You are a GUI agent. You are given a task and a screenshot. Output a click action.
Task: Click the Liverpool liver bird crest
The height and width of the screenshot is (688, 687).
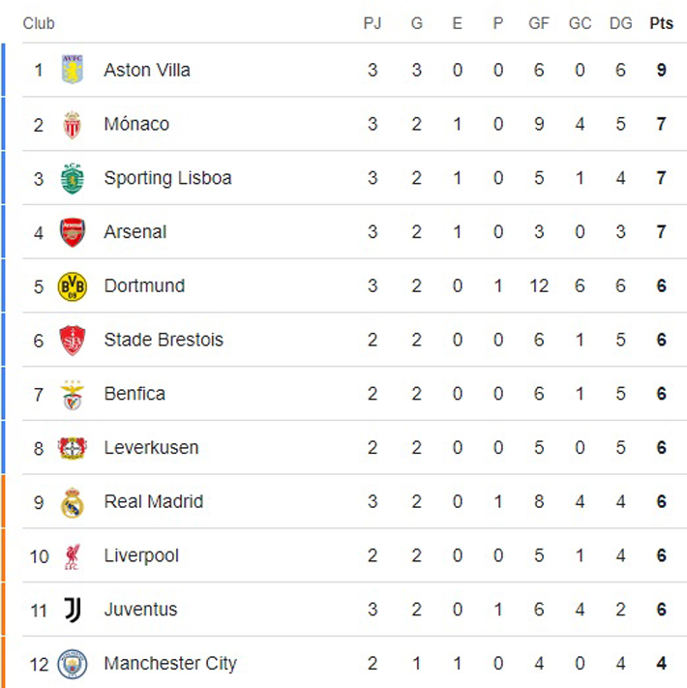coord(73,556)
